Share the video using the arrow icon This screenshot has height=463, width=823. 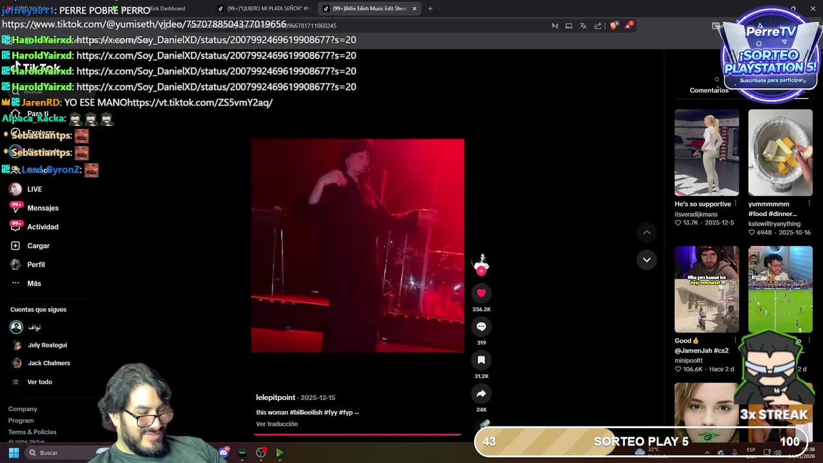coord(481,394)
